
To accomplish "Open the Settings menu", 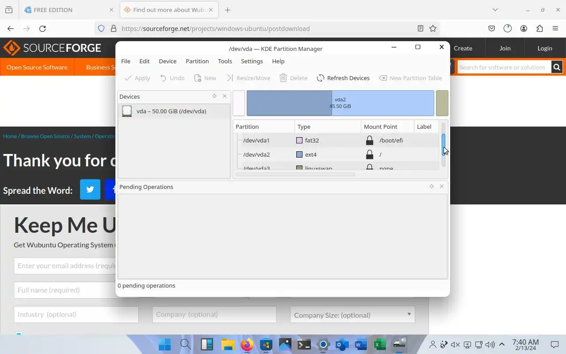I will [x=252, y=61].
